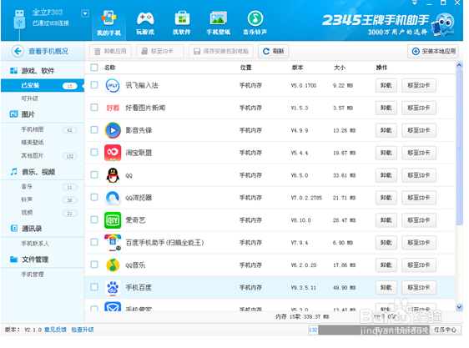The width and height of the screenshot is (469, 348).
Task: Click the 影音先锋 play icon
Action: tap(113, 130)
